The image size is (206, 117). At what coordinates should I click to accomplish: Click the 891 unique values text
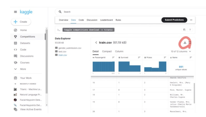(x=181, y=68)
